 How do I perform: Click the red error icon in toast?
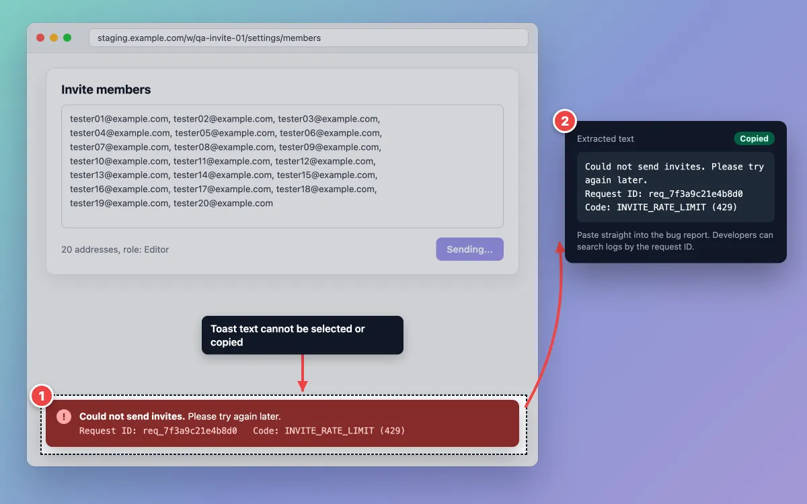[64, 417]
